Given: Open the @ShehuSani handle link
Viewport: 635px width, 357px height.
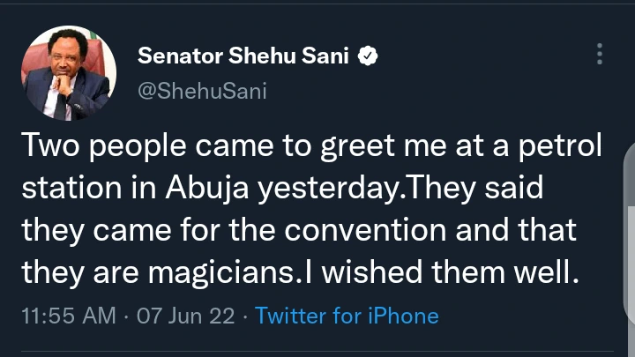Looking at the screenshot, I should click(202, 90).
